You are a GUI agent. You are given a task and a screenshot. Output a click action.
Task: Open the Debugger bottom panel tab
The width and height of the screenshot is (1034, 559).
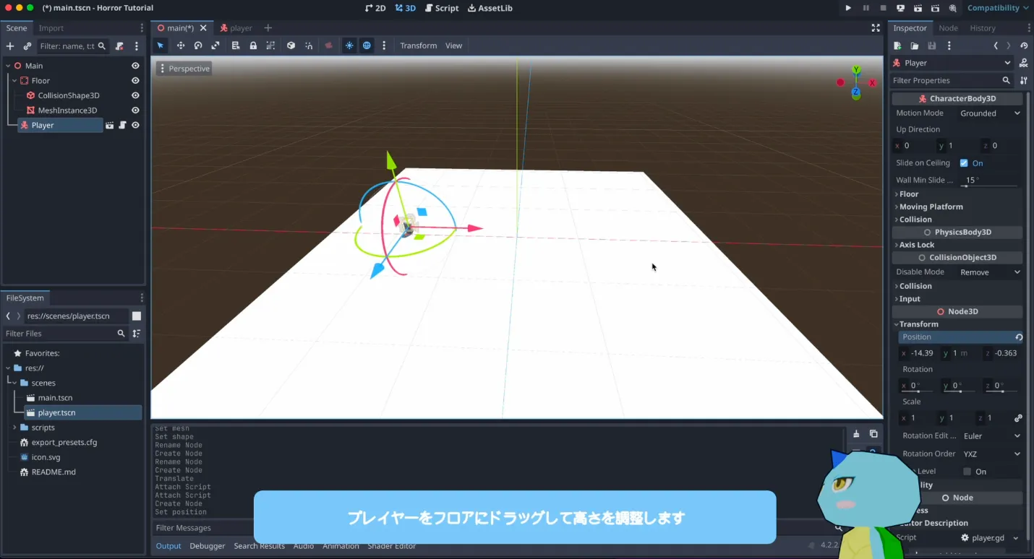208,546
